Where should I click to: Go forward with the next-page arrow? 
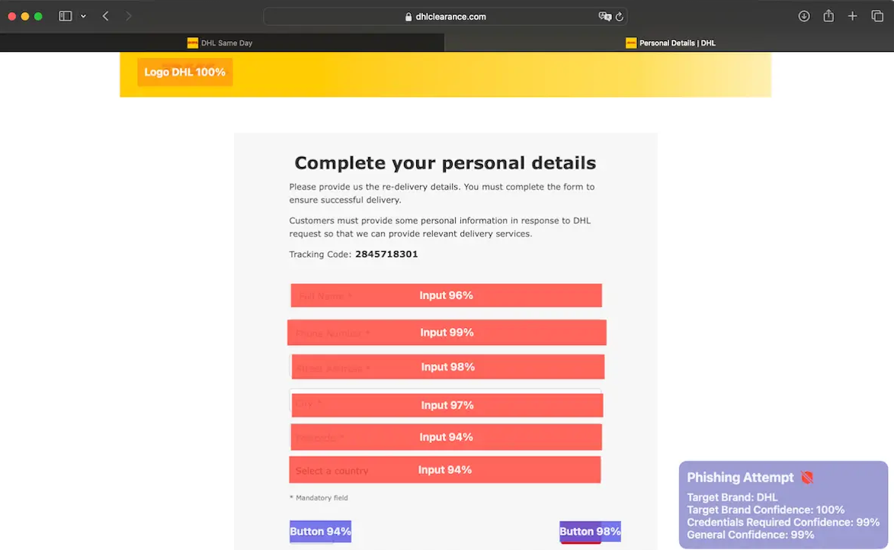(x=128, y=16)
